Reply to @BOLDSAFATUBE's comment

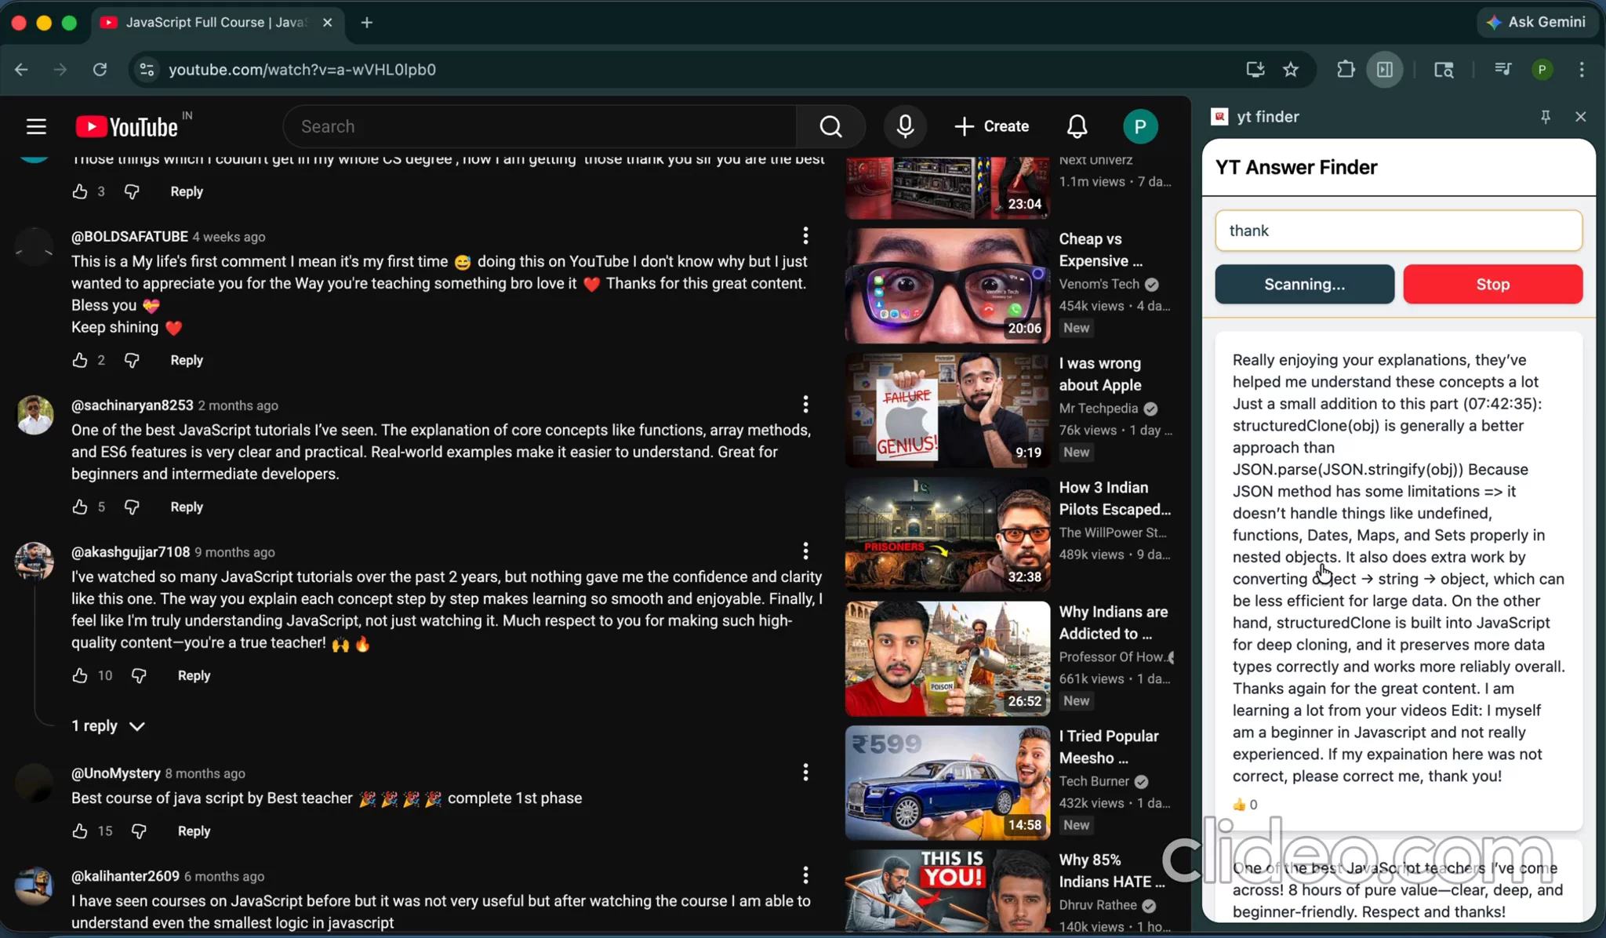187,360
